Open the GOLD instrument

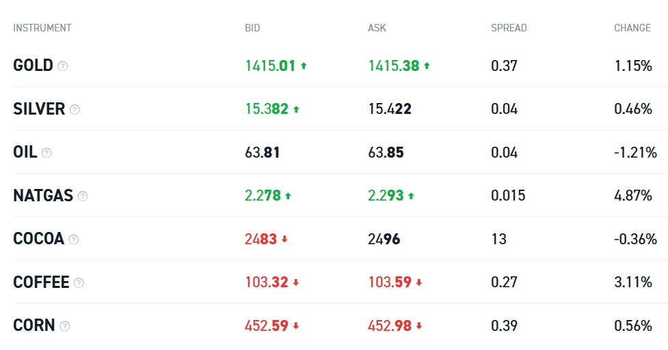click(33, 65)
